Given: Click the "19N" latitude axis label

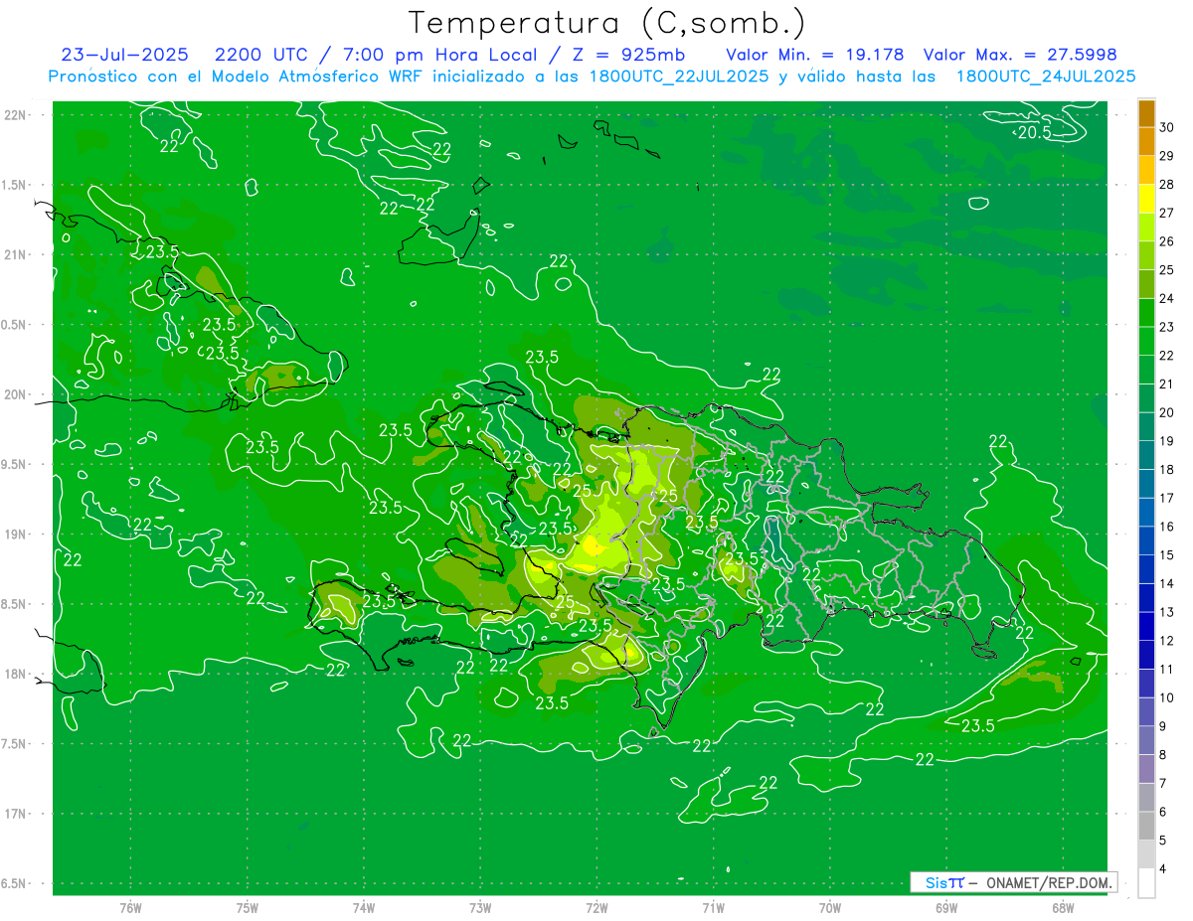Looking at the screenshot, I should 15,534.
